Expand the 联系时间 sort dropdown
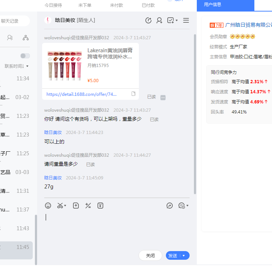 click(x=17, y=66)
